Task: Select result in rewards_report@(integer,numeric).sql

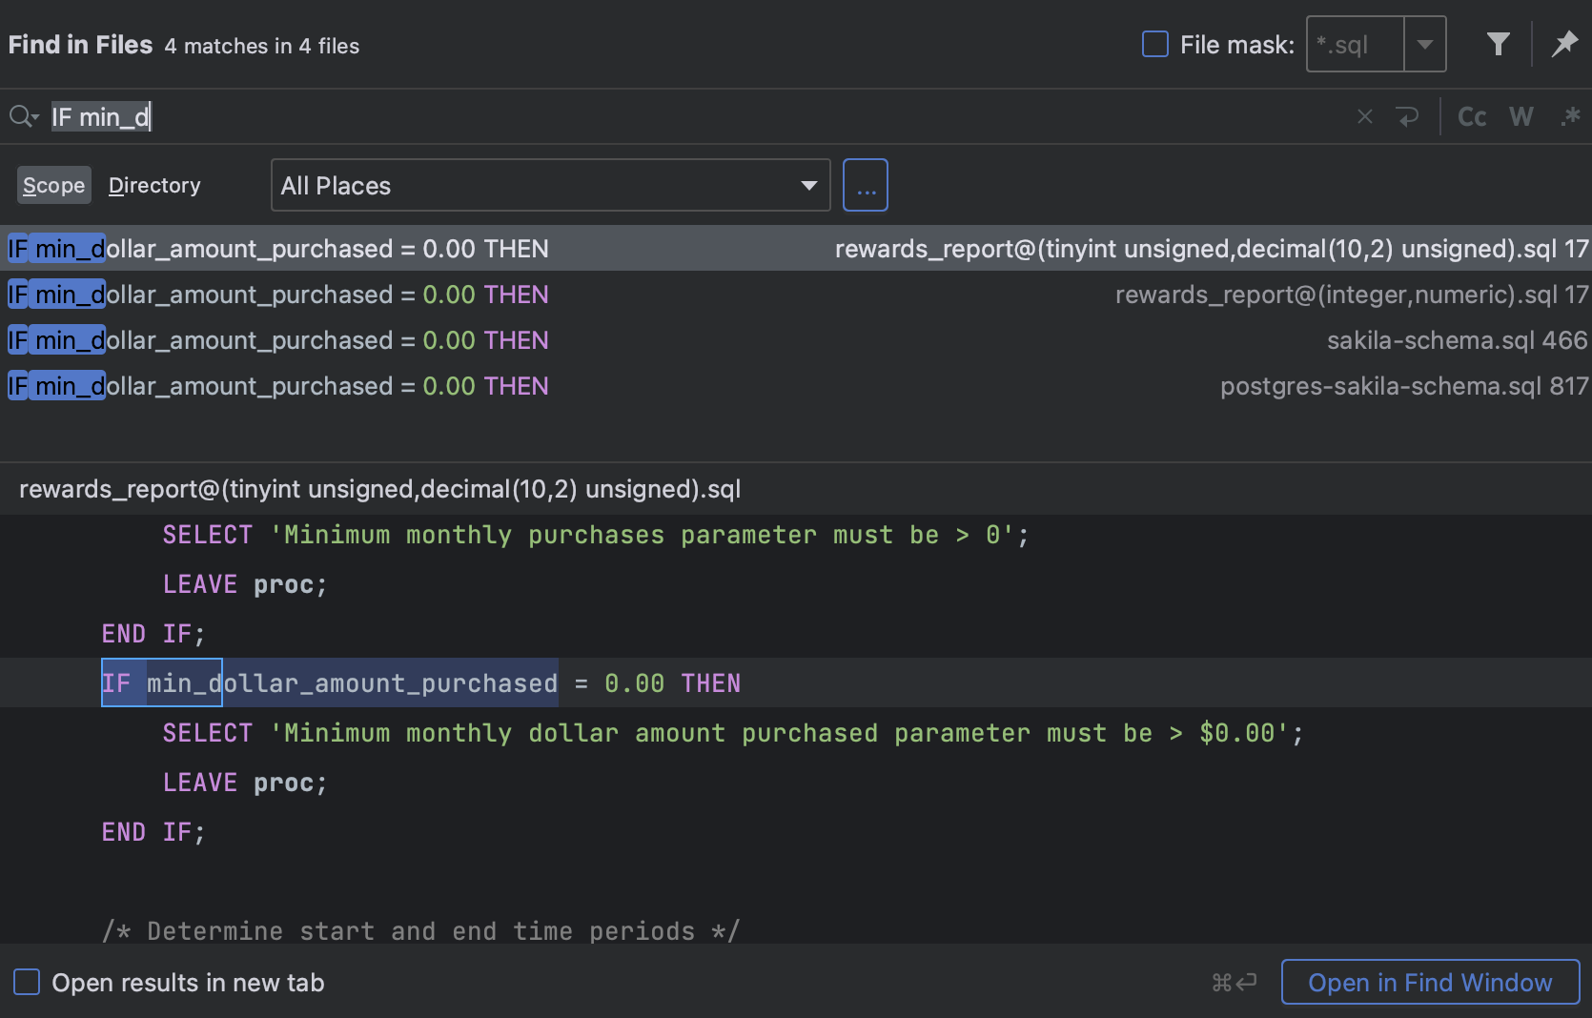Action: pos(796,295)
